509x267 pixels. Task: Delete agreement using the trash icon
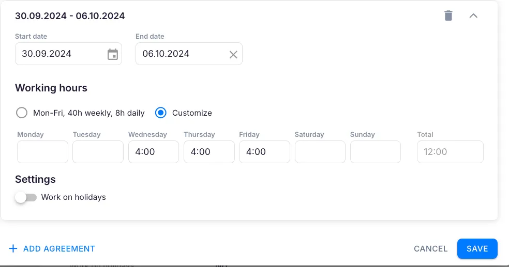point(448,15)
